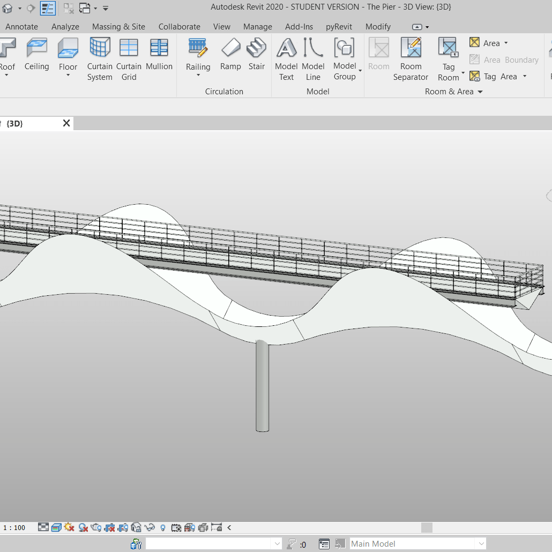
Task: Open the Massing & Site ribbon tab
Action: 118,26
